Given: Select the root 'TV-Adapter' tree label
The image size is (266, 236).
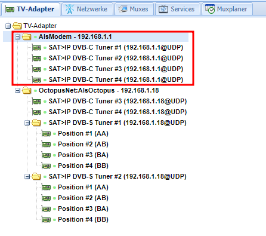Looking at the screenshot, I should tap(40, 26).
